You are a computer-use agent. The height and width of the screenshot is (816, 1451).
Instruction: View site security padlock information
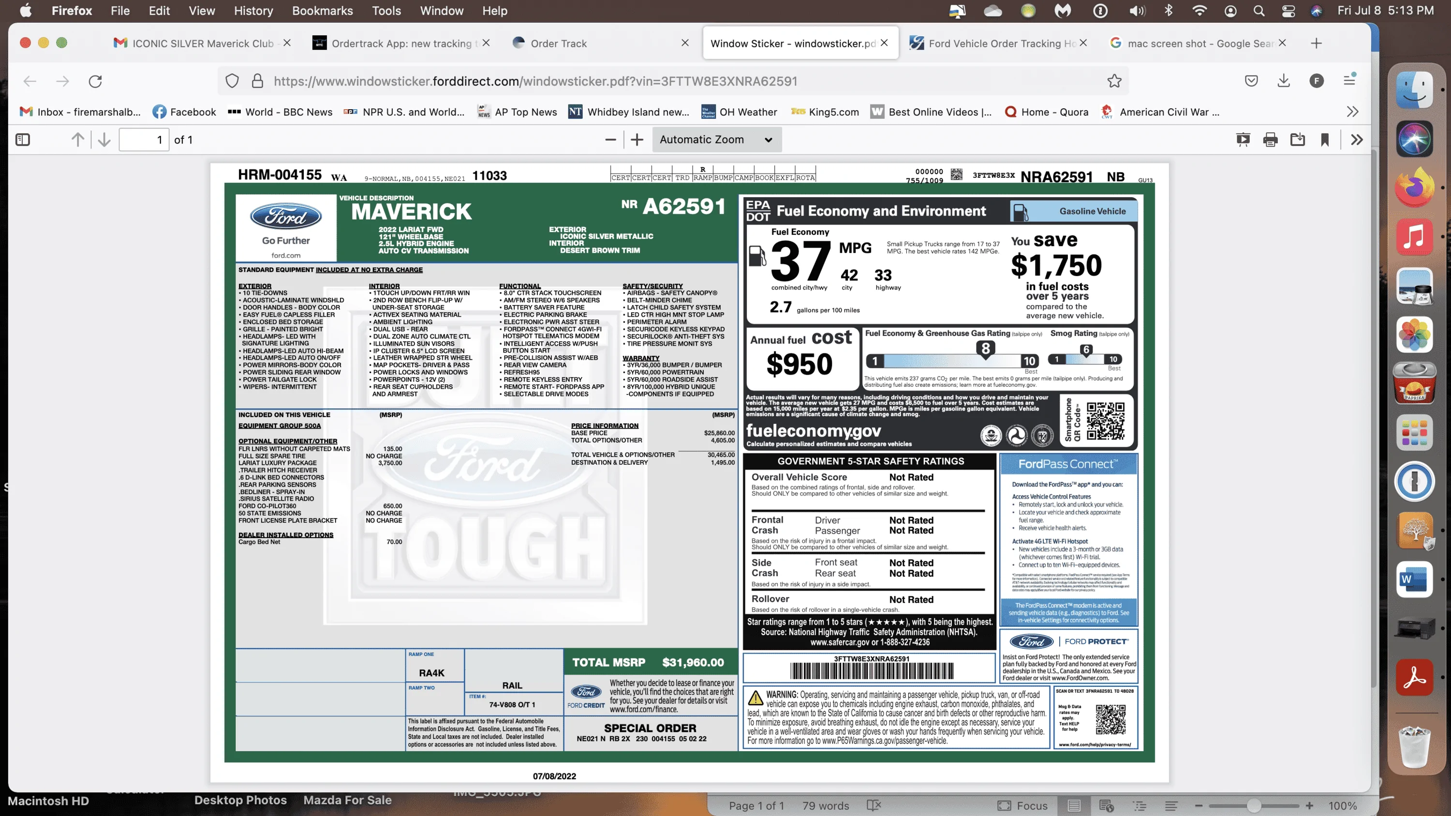(x=257, y=81)
